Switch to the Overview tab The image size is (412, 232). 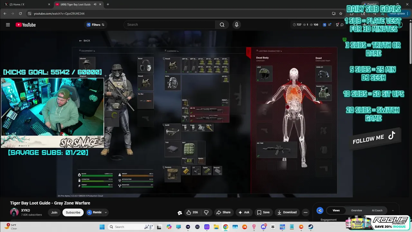(356, 210)
